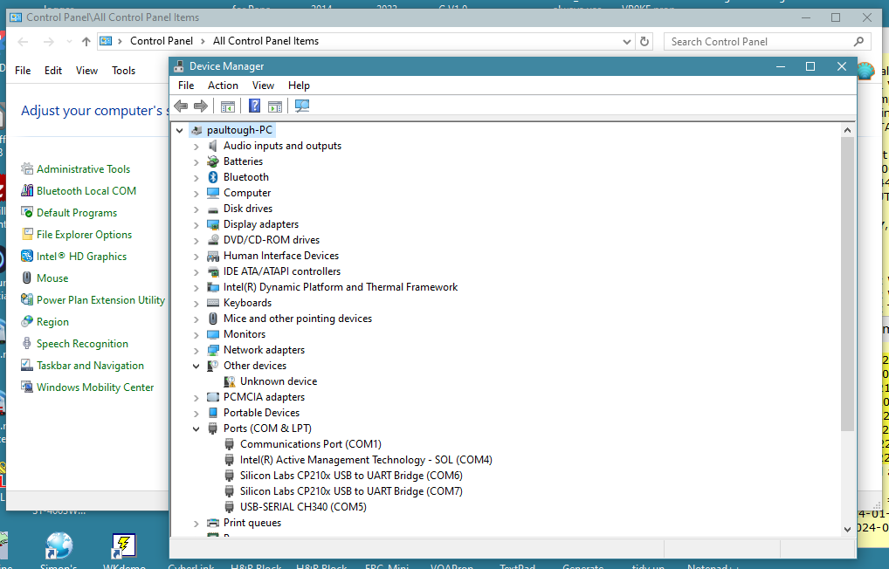Screen dimensions: 889x569
Task: Click the Show/Hide console tree toolbar icon
Action: 228,106
